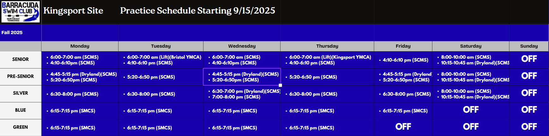Select the Monday column header

[80, 46]
